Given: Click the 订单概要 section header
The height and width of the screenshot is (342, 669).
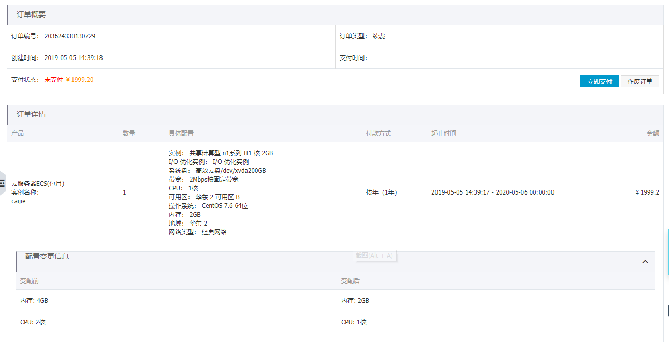Looking at the screenshot, I should click(31, 14).
